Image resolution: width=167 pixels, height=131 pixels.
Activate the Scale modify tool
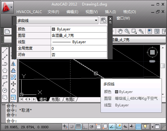point(13,97)
